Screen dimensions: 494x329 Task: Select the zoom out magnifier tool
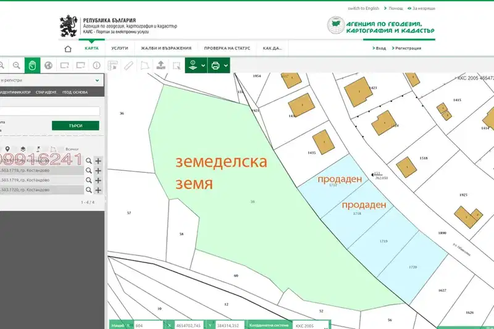click(x=17, y=65)
